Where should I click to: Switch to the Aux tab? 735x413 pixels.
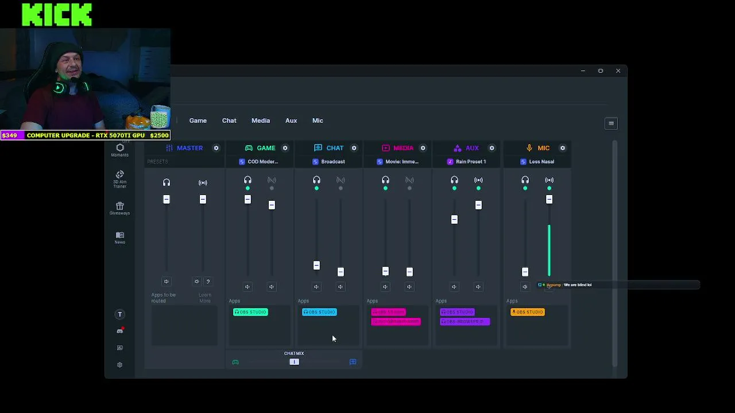coord(291,120)
